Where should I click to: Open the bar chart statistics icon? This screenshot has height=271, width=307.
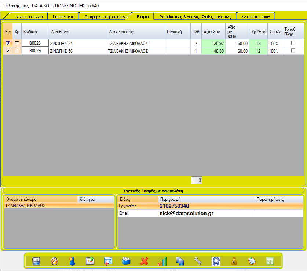point(162,261)
